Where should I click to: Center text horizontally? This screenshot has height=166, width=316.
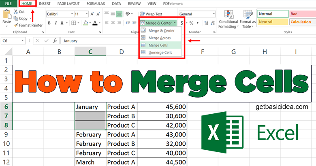[x=113, y=23]
